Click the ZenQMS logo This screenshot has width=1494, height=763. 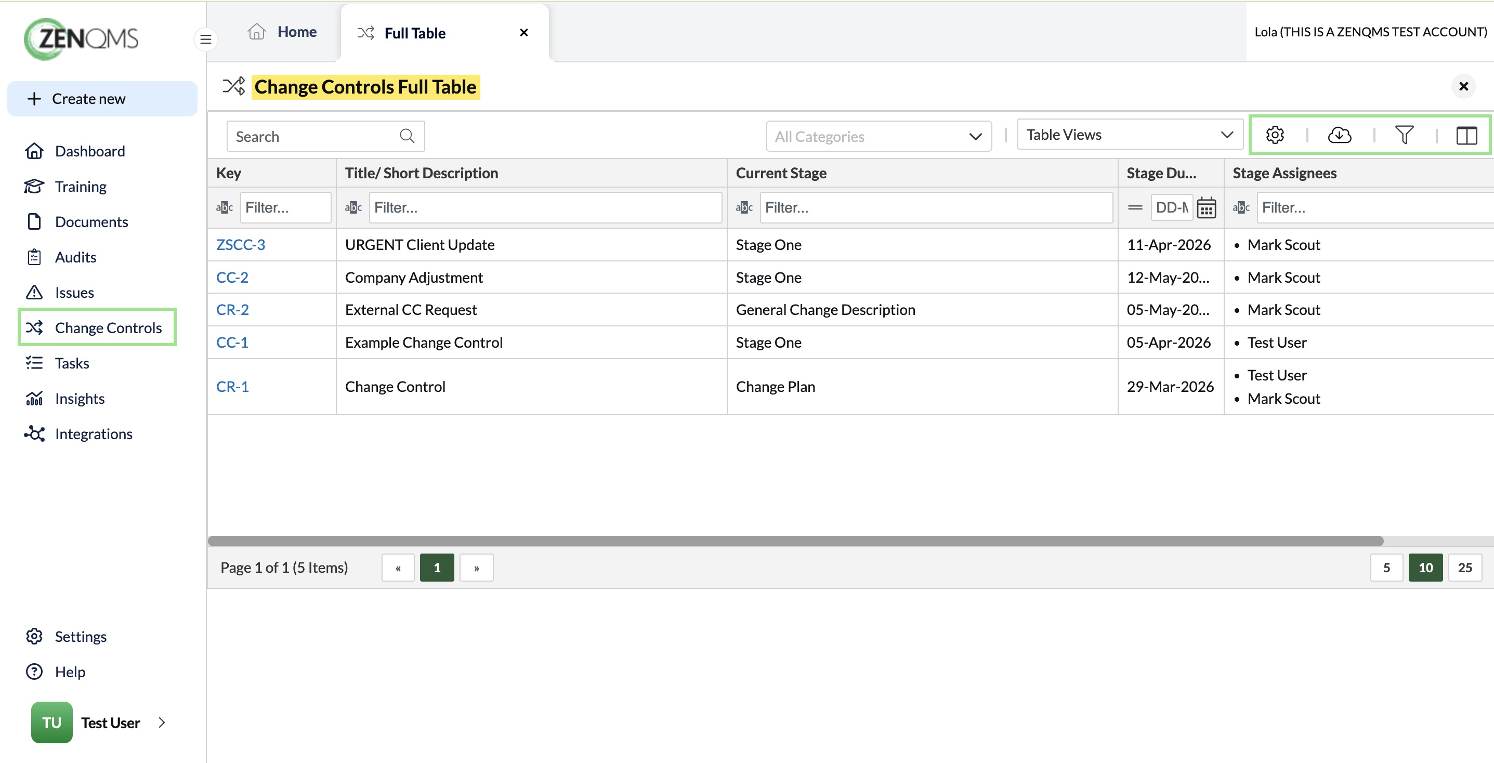pos(81,39)
